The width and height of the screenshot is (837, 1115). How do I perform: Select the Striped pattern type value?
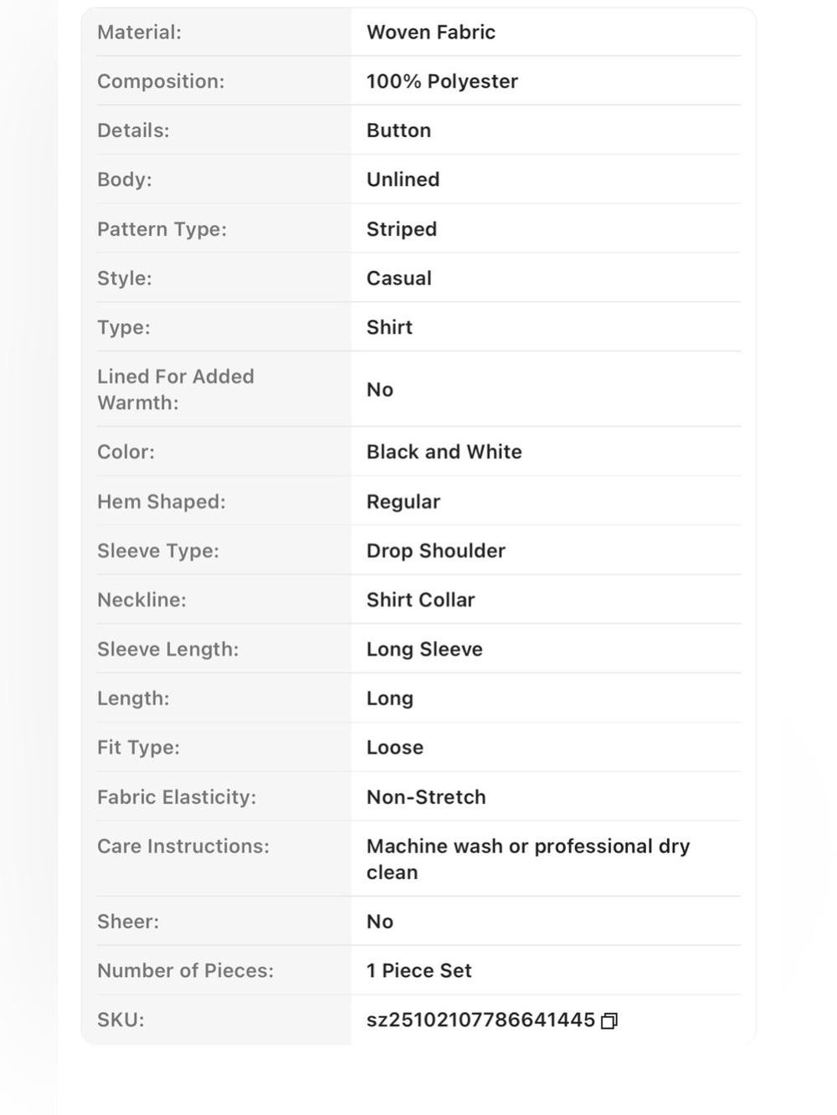[402, 229]
